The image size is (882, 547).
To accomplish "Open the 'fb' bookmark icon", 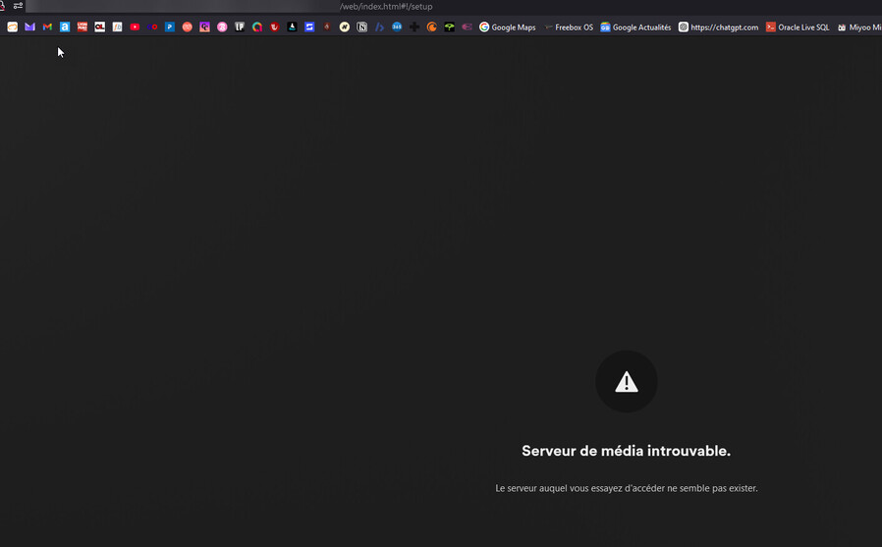I will coord(117,27).
